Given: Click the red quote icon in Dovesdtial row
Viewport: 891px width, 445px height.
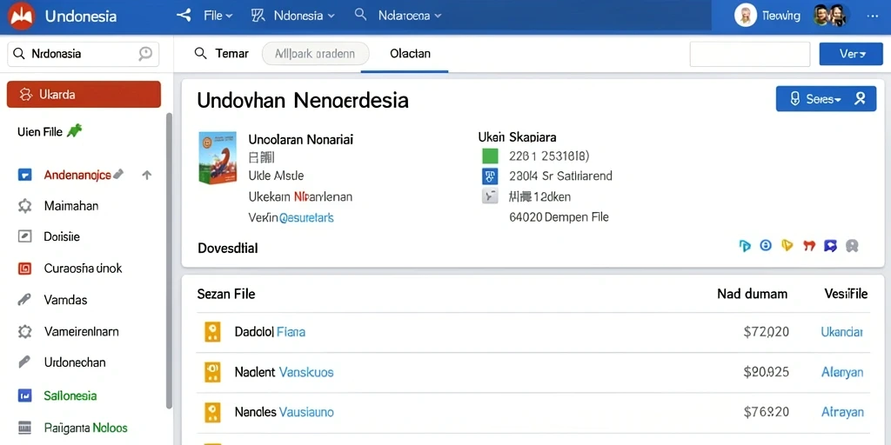Looking at the screenshot, I should [x=809, y=246].
